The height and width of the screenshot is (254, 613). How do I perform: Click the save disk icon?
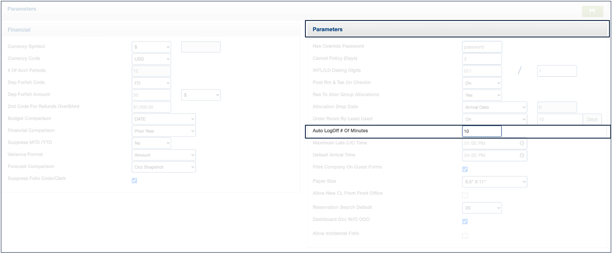click(592, 12)
